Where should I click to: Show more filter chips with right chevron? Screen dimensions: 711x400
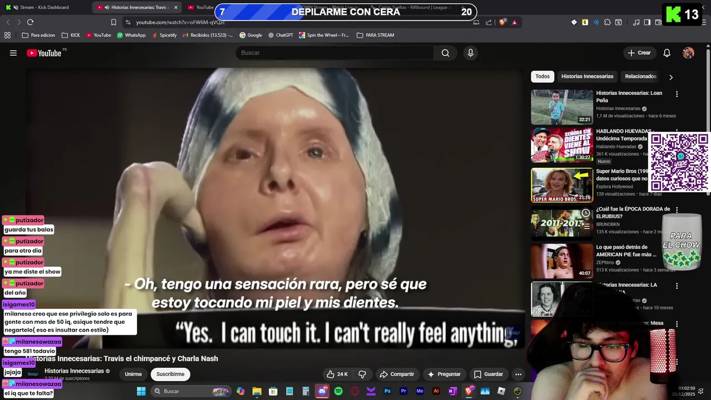coord(670,77)
